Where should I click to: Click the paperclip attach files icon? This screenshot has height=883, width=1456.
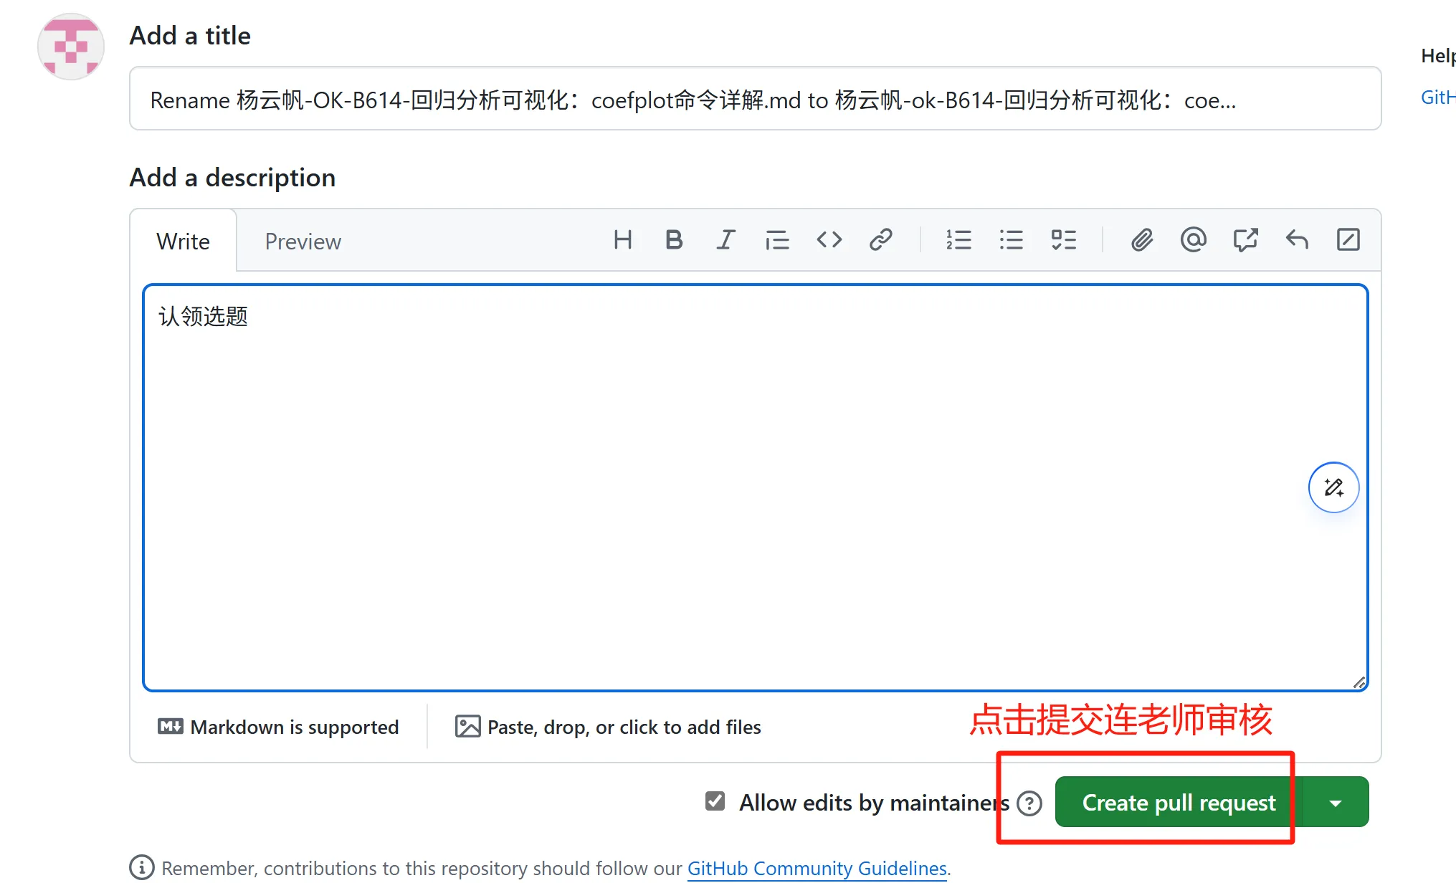click(x=1141, y=240)
